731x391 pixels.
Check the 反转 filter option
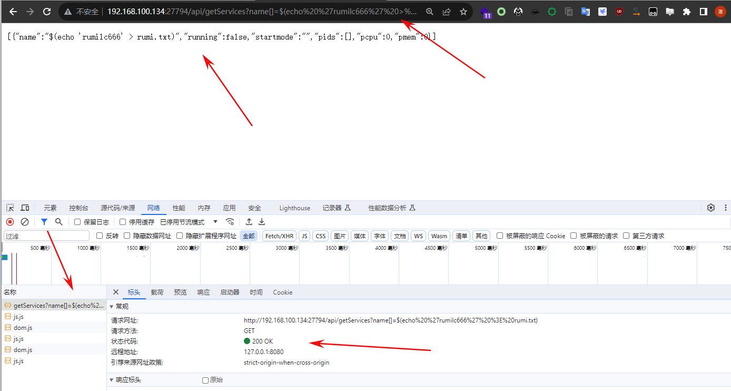point(100,236)
